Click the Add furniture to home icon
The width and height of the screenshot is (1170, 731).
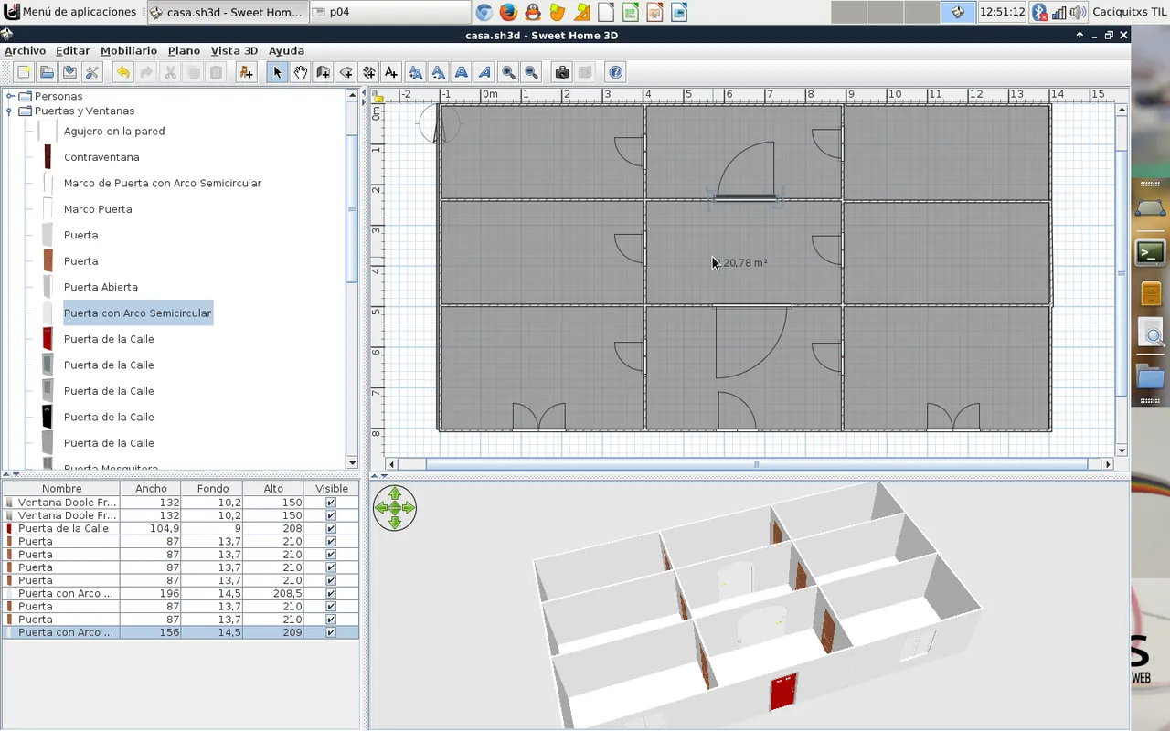(x=246, y=72)
